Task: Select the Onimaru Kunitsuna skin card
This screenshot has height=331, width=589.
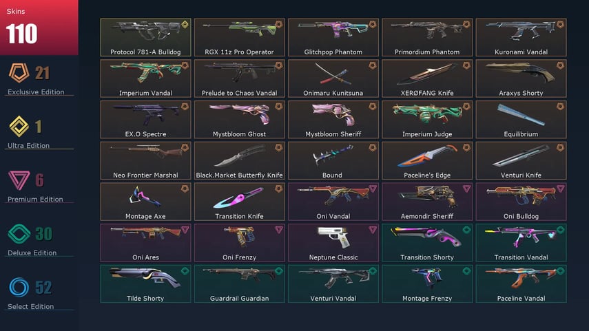Action: point(333,78)
